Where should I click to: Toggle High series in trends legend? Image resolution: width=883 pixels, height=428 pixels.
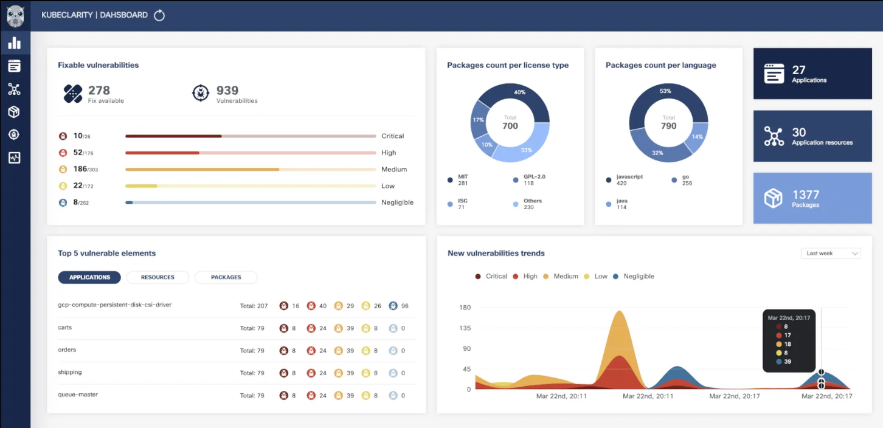coord(525,276)
